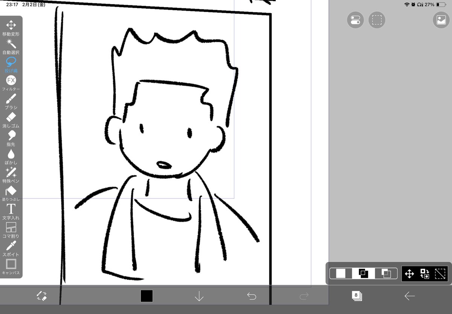Tap the down arrow in bottom bar
Screen dimensions: 452x314
coord(199,296)
